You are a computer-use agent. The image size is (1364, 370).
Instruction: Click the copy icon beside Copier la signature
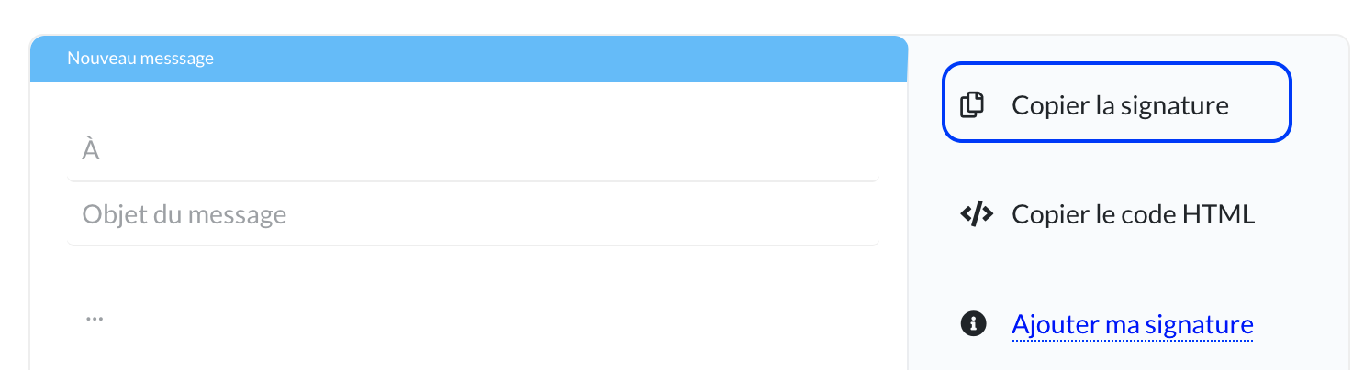click(972, 104)
